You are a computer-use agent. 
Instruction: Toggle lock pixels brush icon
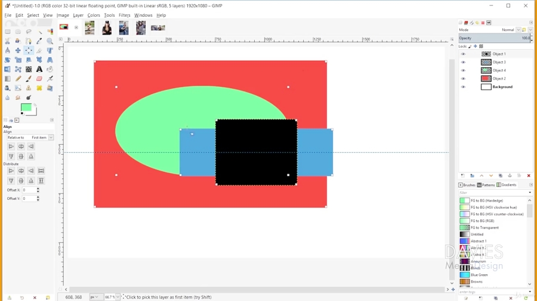[470, 46]
